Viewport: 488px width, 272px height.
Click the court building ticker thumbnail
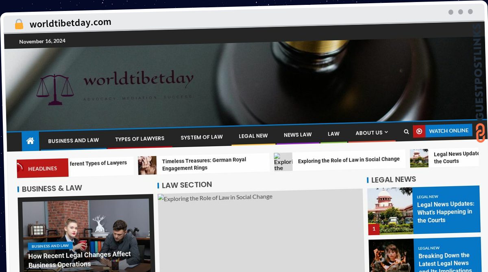(419, 158)
